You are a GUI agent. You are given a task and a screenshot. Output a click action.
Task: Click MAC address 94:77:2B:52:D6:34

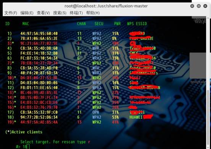coord(39,117)
